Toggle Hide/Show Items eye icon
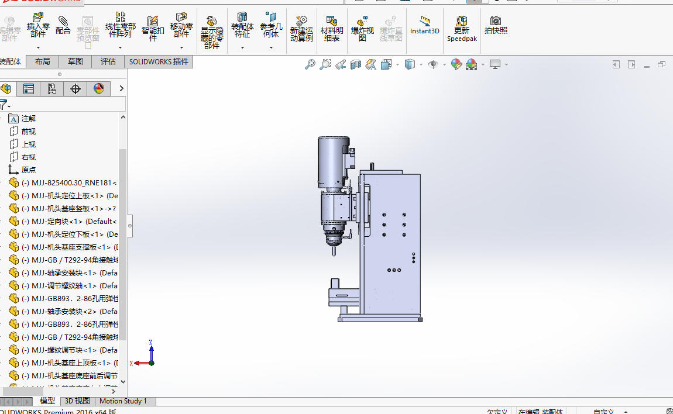Screen dimensions: 673x414 [433, 64]
